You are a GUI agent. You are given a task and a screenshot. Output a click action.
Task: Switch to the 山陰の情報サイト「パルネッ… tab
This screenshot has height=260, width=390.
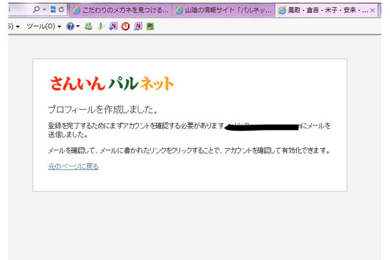click(x=224, y=10)
